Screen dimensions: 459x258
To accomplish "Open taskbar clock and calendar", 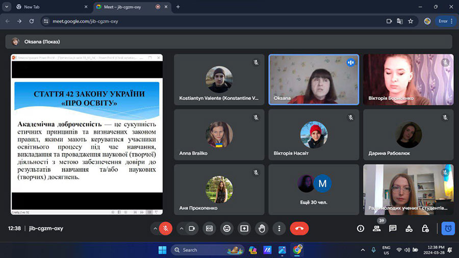I will (x=434, y=250).
